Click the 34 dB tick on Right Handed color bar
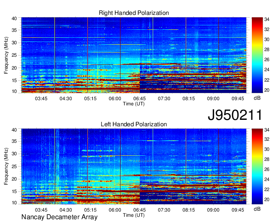Image resolution: width=274 pixels, height=222 pixels. click(267, 19)
